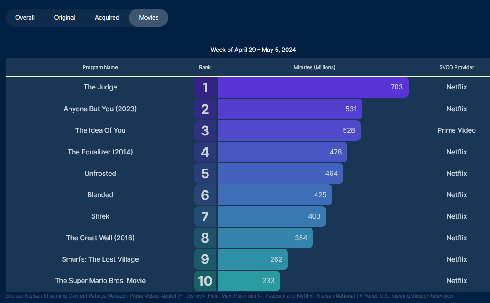Select the Shrek 403 minutes bar
Image resolution: width=490 pixels, height=303 pixels.
(x=271, y=216)
